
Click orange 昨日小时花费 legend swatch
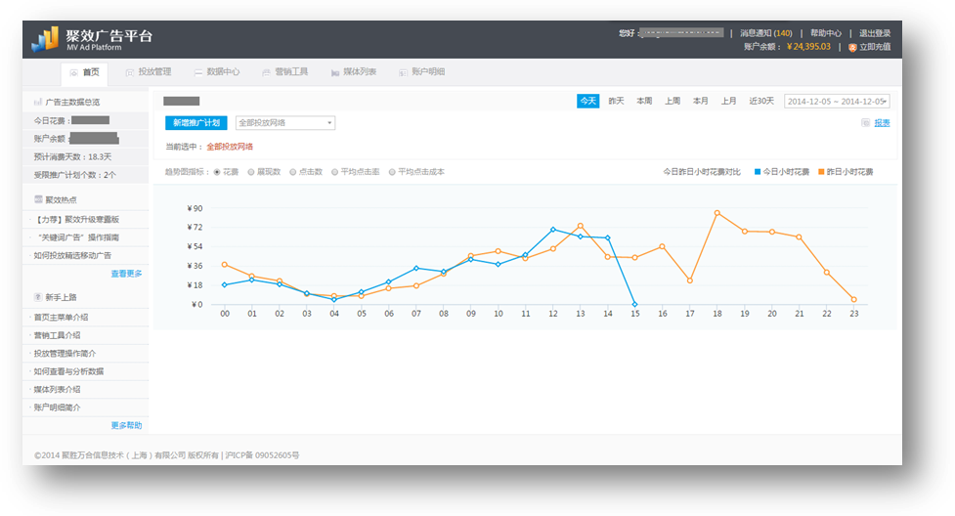(821, 172)
